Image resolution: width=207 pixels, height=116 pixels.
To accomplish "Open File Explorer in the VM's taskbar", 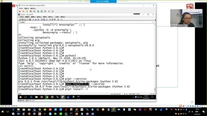I will coord(36,97).
